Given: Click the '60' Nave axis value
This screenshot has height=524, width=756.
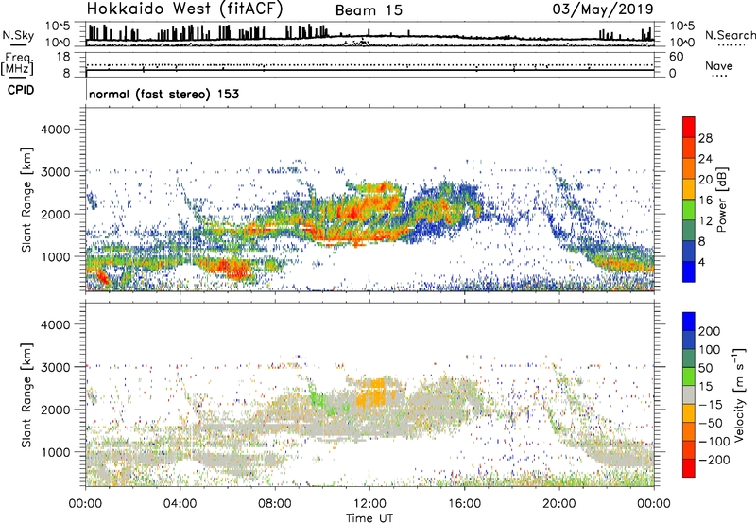Looking at the screenshot, I should (677, 57).
